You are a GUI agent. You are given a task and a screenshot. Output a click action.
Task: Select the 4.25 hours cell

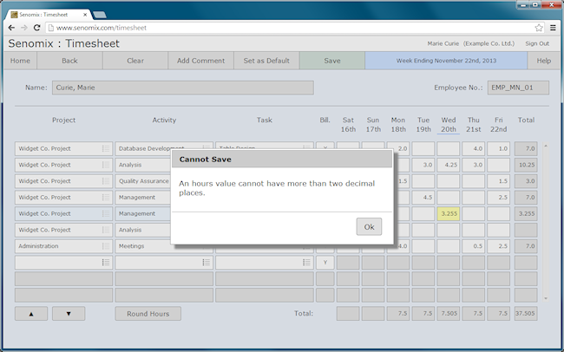tap(449, 165)
